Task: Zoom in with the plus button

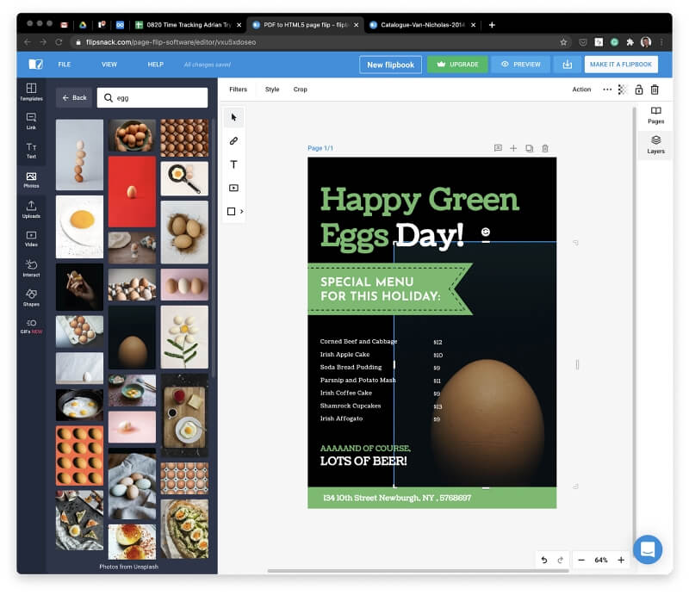Action: [x=621, y=560]
